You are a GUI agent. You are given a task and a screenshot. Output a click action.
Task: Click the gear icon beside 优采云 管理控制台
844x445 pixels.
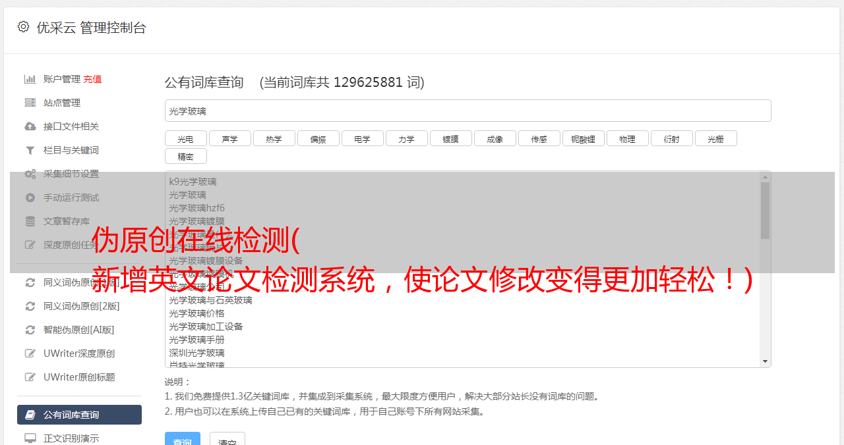tap(24, 27)
